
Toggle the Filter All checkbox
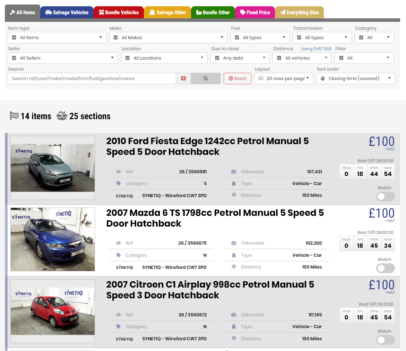[x=341, y=58]
